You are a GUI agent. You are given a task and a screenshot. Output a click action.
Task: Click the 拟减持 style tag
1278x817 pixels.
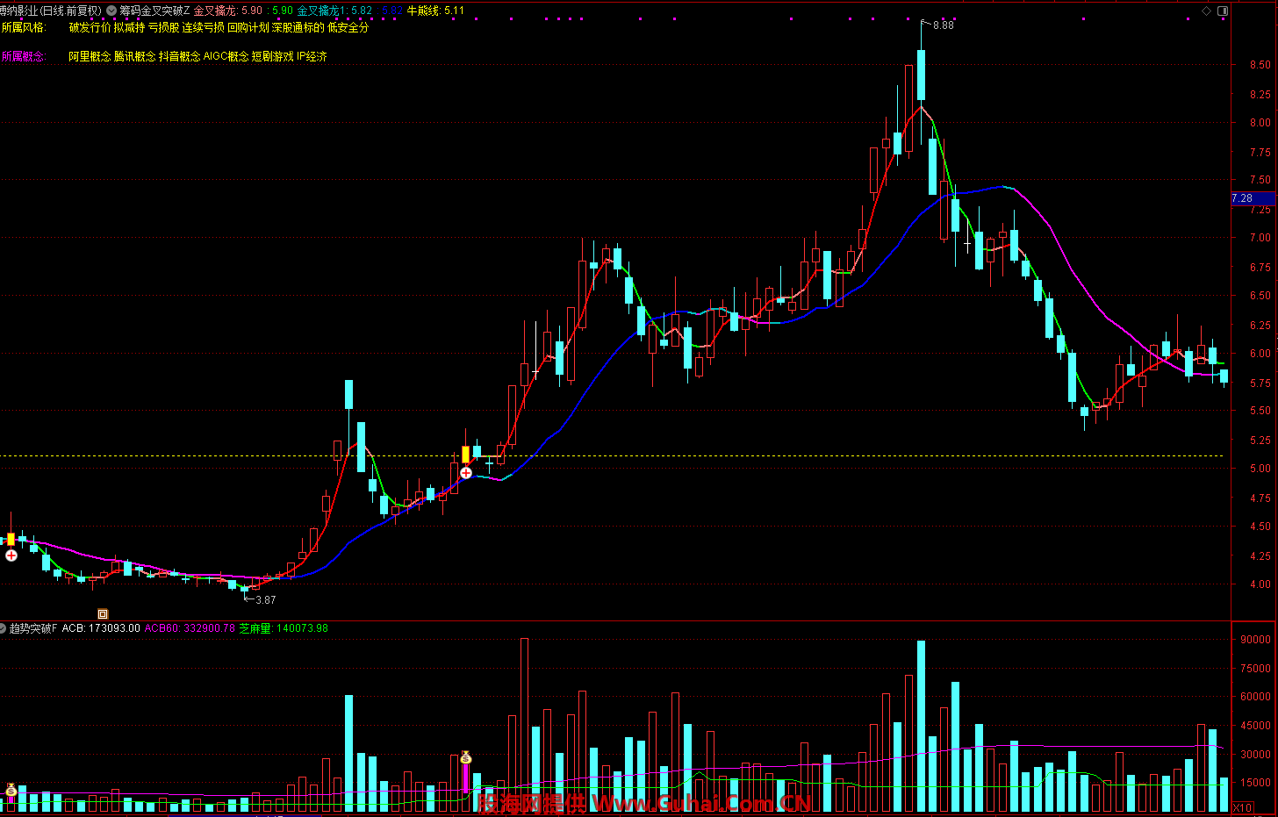[129, 27]
